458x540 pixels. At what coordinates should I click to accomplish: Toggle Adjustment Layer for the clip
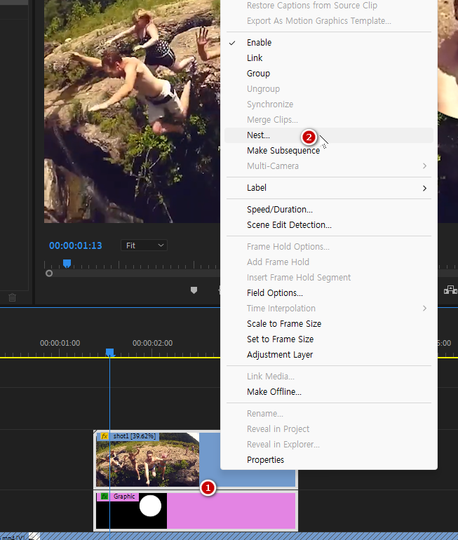[x=280, y=355]
